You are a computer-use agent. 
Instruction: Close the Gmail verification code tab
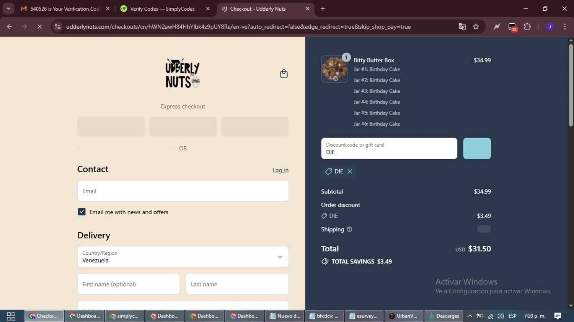click(x=108, y=9)
